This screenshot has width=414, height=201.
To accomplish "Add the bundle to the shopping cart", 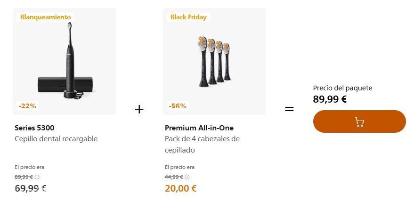I will pos(359,122).
